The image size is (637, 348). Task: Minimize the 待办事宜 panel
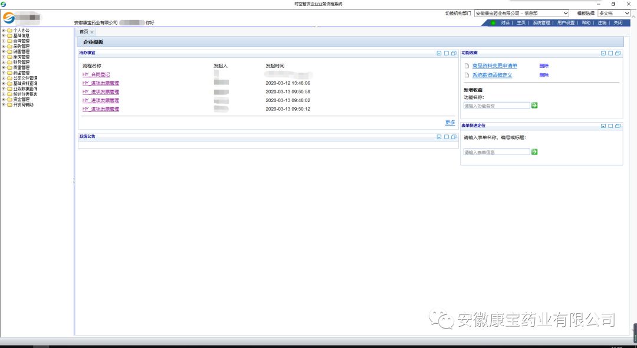click(439, 53)
